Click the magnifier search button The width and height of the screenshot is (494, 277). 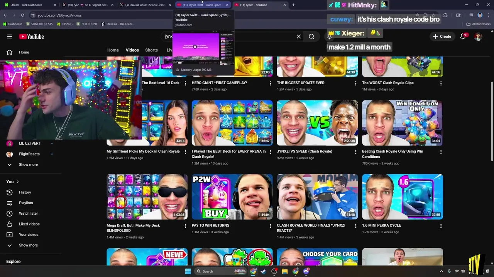coord(311,37)
